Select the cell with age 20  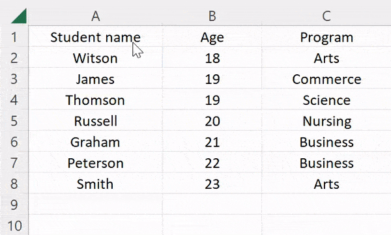click(212, 121)
